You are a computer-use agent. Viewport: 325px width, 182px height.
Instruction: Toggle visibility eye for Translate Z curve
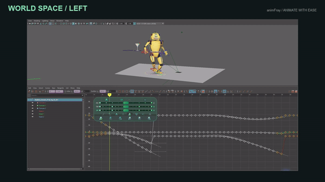(32, 108)
